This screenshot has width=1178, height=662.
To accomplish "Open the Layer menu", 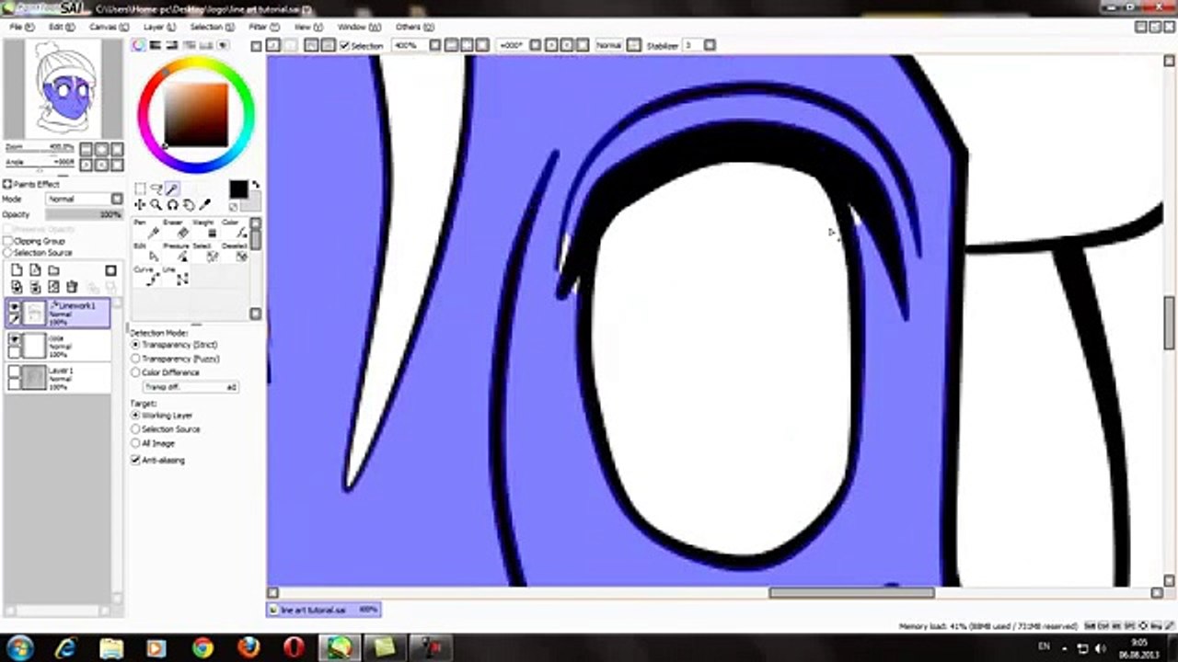I will 159,27.
